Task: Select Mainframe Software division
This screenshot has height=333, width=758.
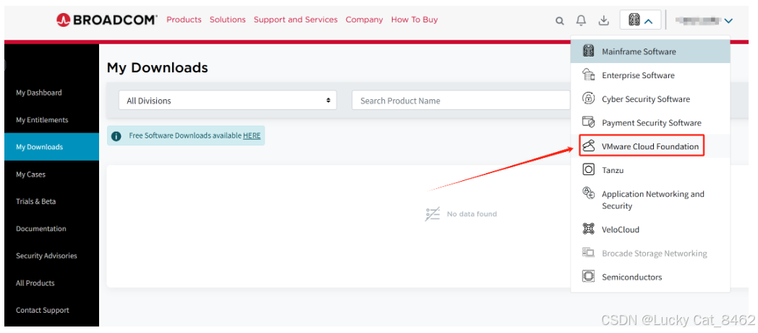Action: click(x=650, y=51)
